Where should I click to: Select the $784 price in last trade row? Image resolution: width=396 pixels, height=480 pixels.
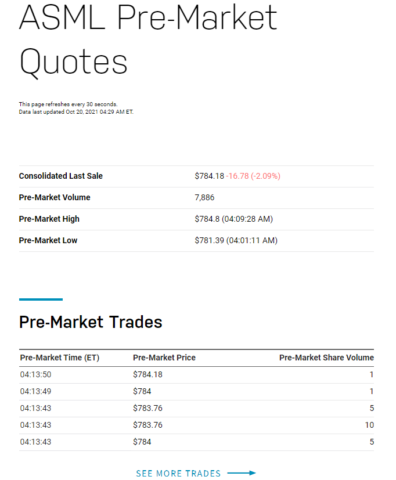pyautogui.click(x=142, y=442)
